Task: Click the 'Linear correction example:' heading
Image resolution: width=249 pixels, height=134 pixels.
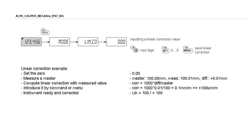Action: (x=45, y=68)
